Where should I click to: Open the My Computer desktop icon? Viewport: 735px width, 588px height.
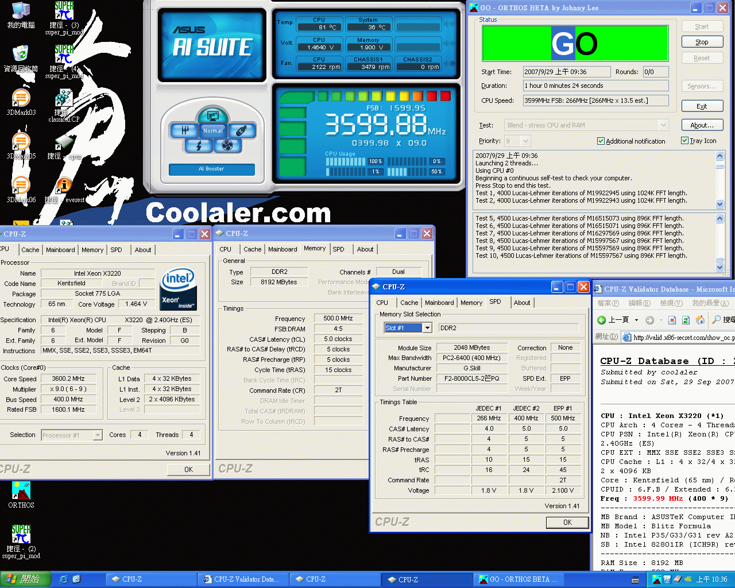(21, 15)
